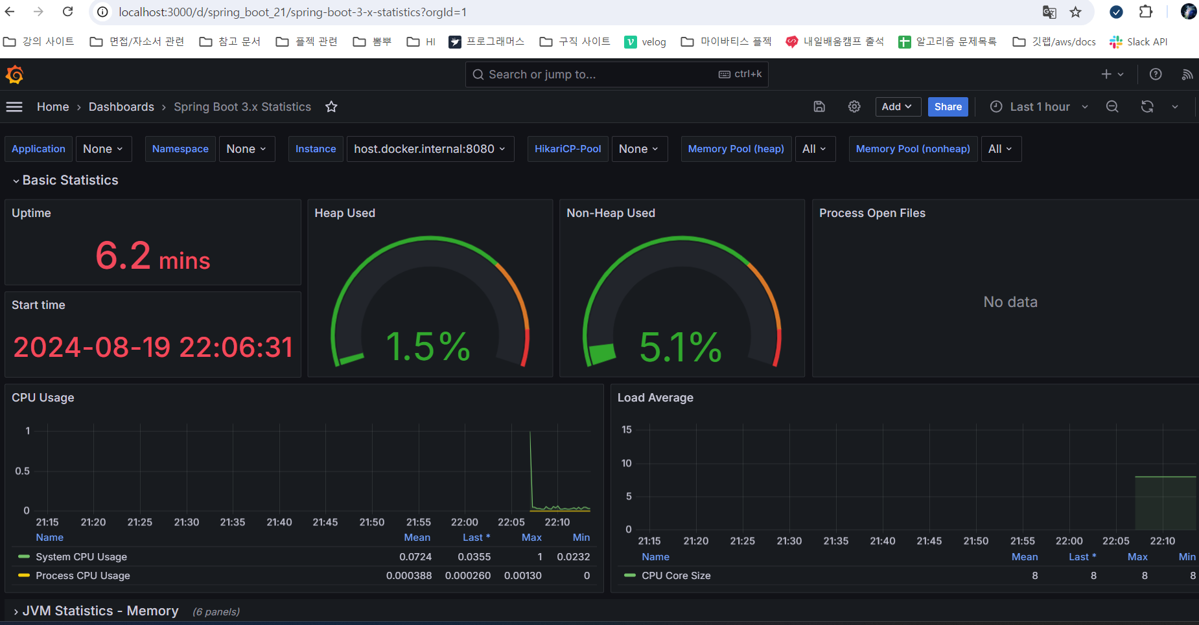This screenshot has width=1199, height=625.
Task: Save the dashboard with the disk icon
Action: 819,107
